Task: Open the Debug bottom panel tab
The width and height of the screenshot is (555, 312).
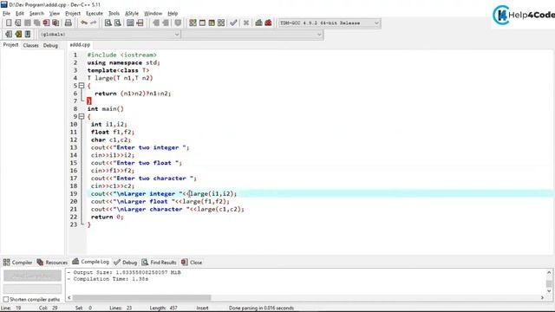Action: [125, 262]
